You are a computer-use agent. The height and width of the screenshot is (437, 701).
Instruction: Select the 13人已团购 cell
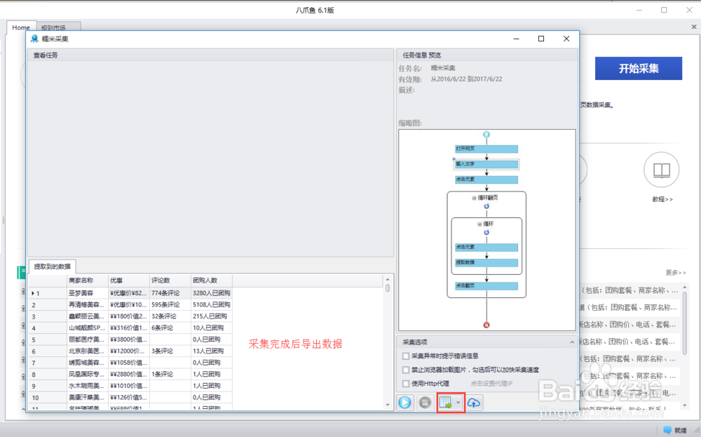[x=212, y=351]
